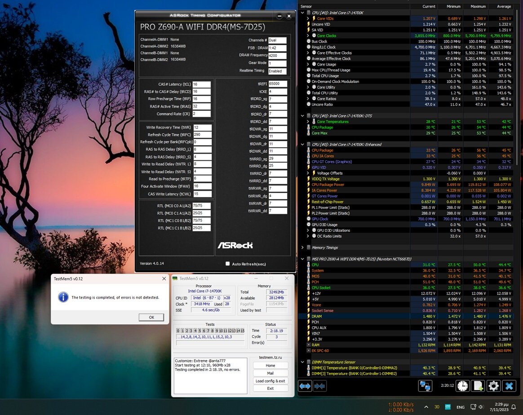Click the info icon in the TestMem5 completion dialog
Image resolution: width=523 pixels, height=415 pixels.
63,297
